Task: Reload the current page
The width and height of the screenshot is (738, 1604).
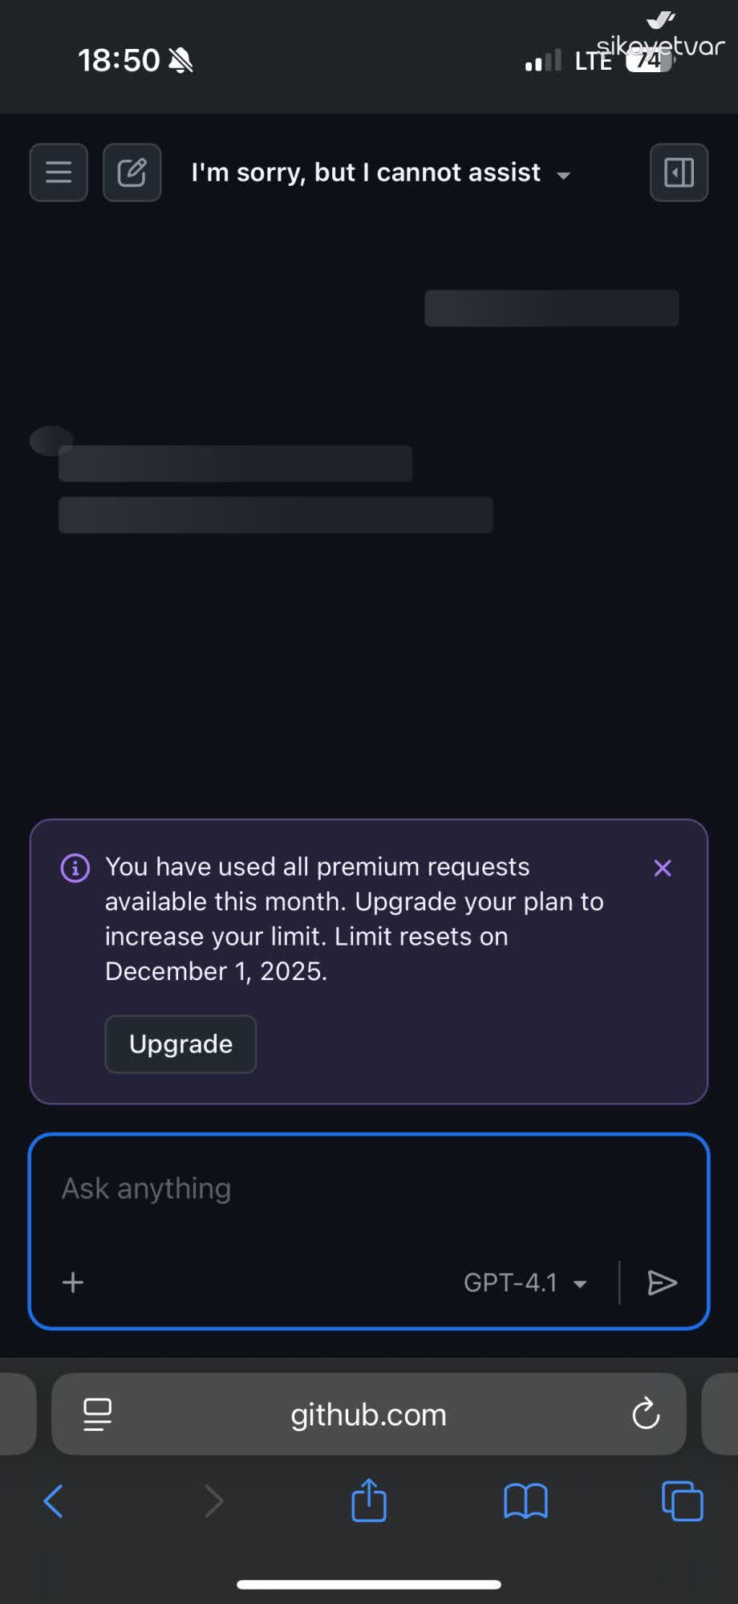Action: [646, 1415]
